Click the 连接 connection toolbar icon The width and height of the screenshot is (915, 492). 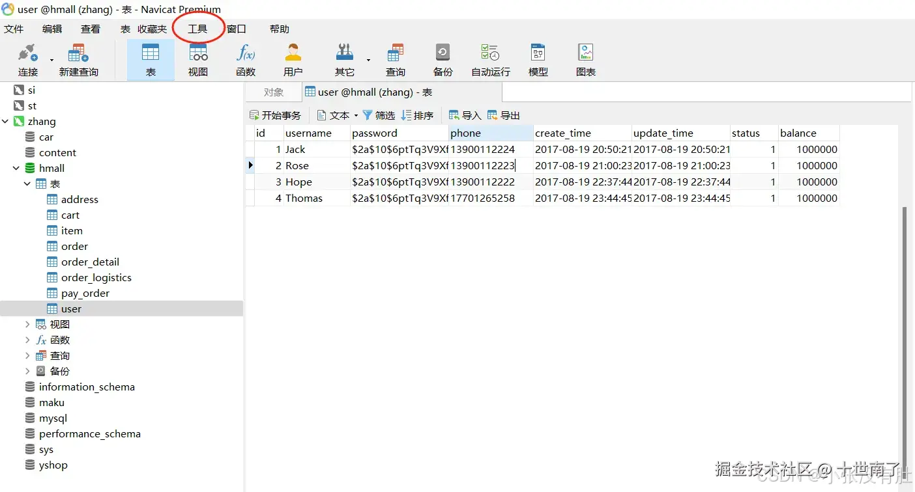click(x=28, y=53)
